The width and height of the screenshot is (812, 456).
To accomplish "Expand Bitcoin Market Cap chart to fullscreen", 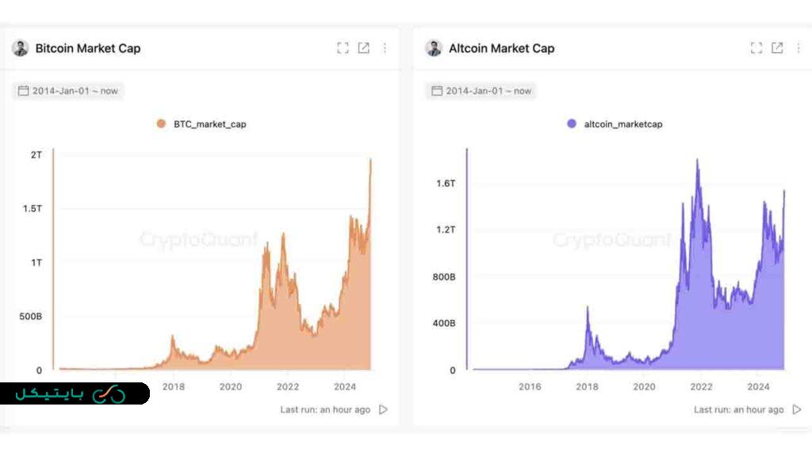I will tap(343, 48).
